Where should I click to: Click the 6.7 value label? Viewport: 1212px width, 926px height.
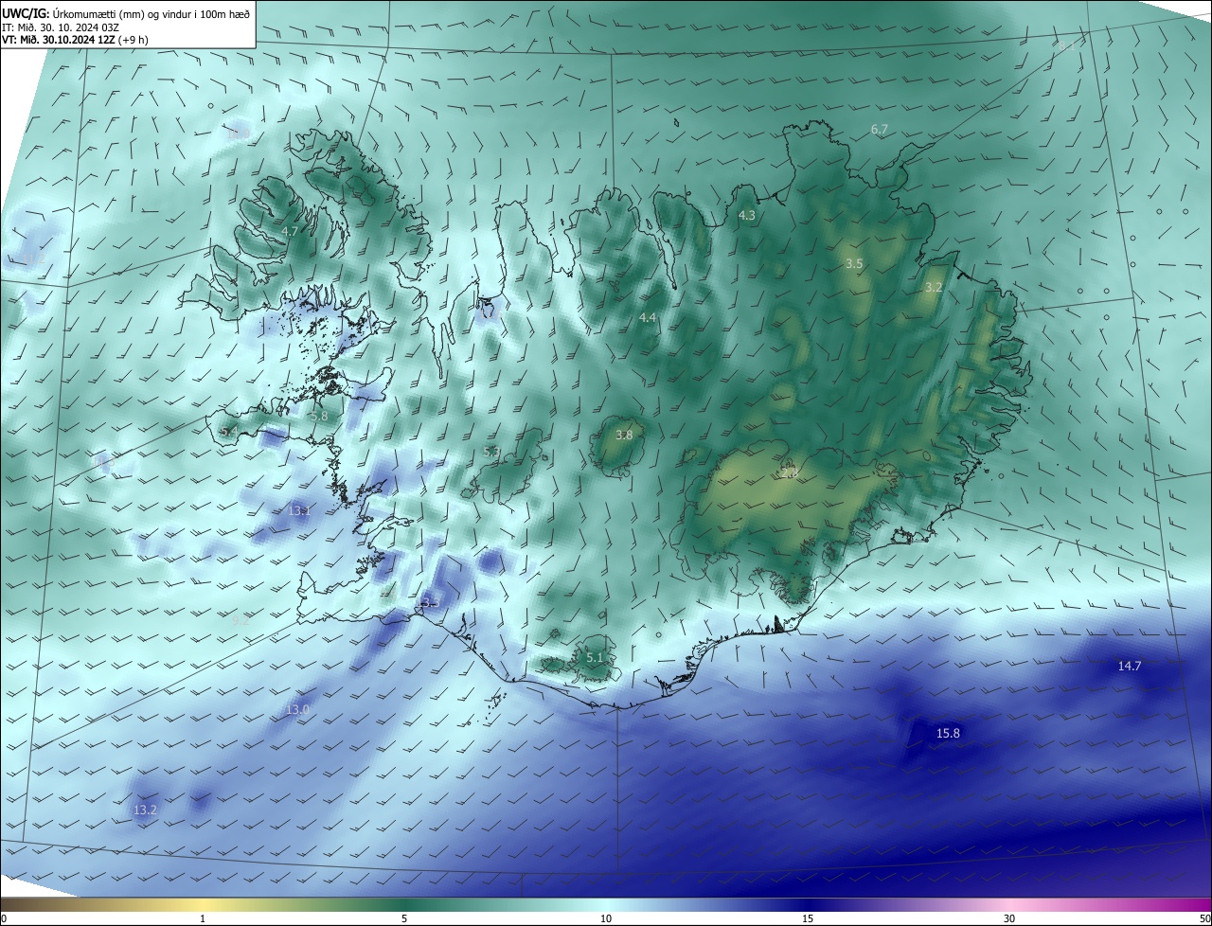(880, 129)
